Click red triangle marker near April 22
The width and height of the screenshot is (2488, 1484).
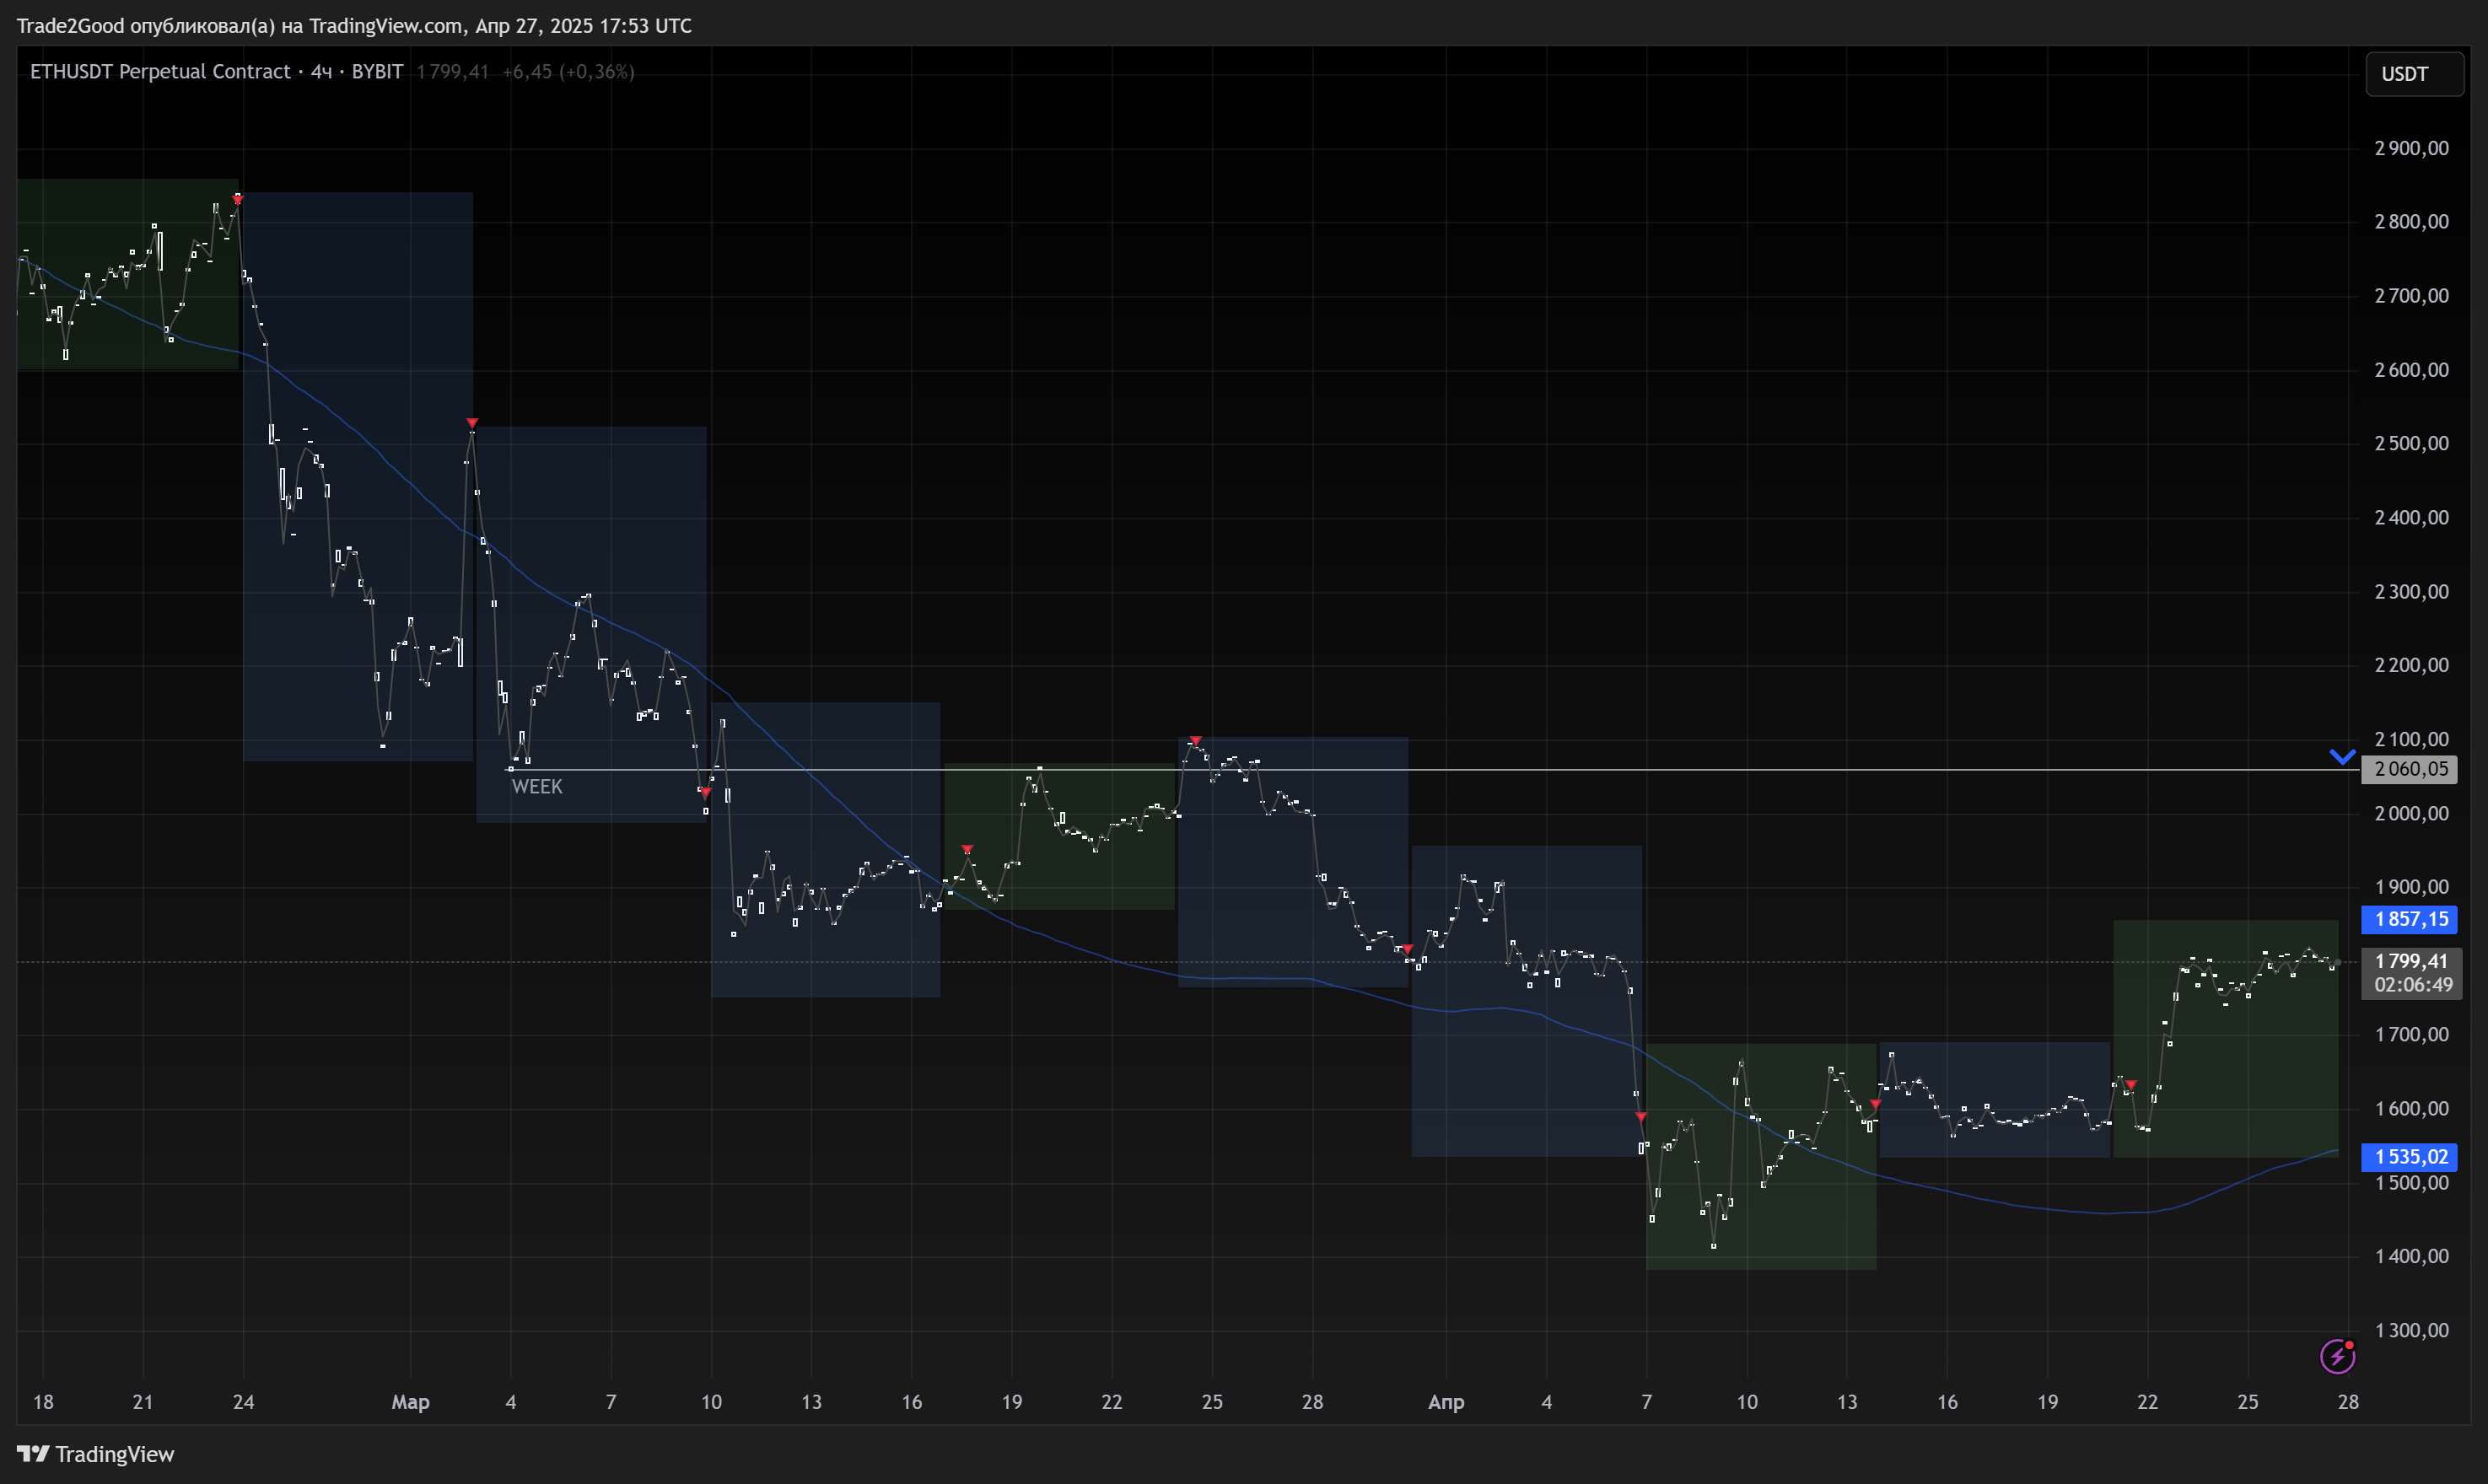point(2131,1085)
